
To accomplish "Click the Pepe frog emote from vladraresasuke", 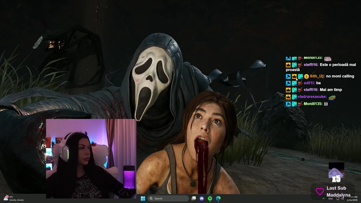I will tap(332, 97).
